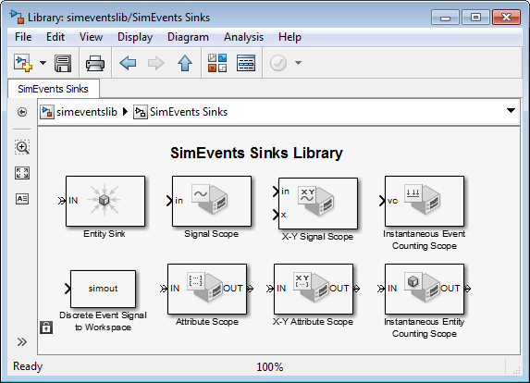The height and width of the screenshot is (383, 530).
Task: Close the library window
Action: click(x=506, y=18)
